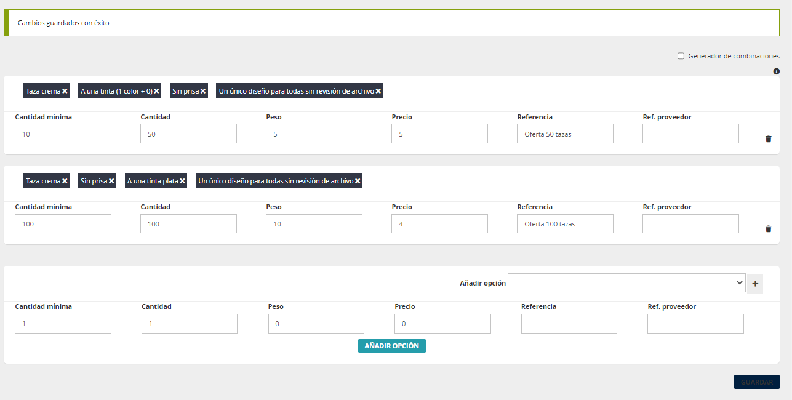The height and width of the screenshot is (400, 792).
Task: Remove "Sin prisa" tag in first combination
Action: tap(202, 91)
